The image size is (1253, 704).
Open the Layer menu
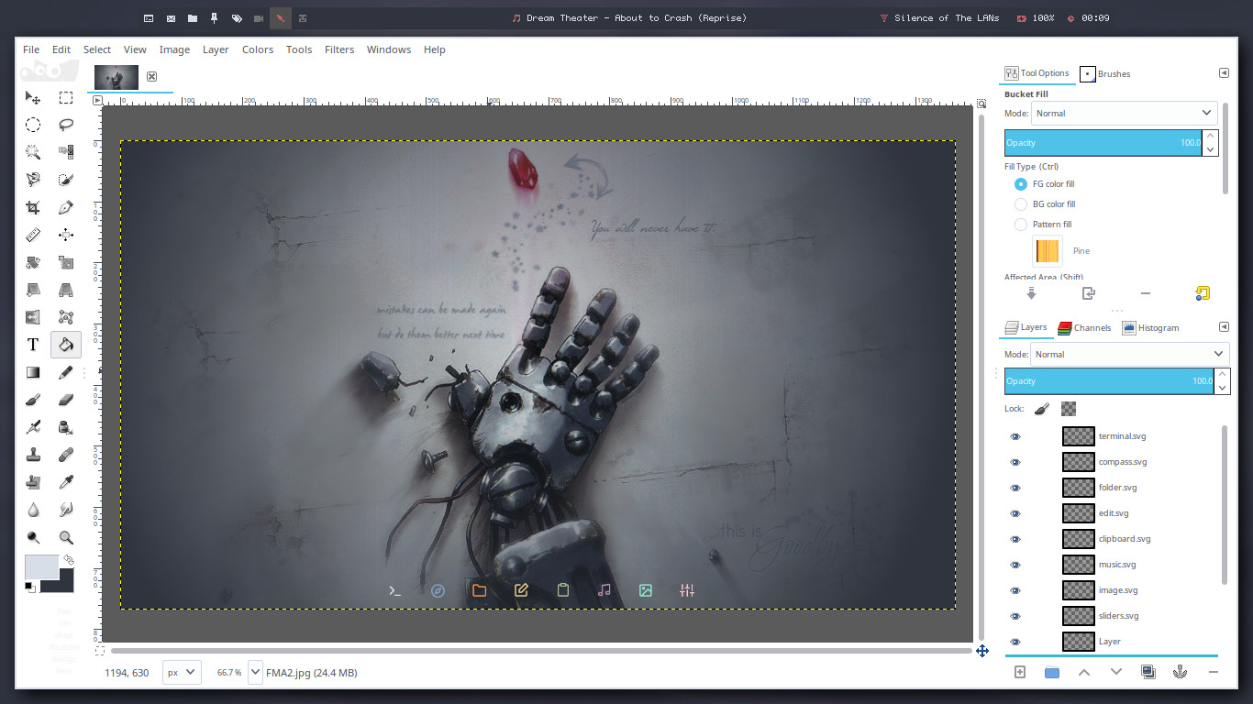tap(216, 49)
